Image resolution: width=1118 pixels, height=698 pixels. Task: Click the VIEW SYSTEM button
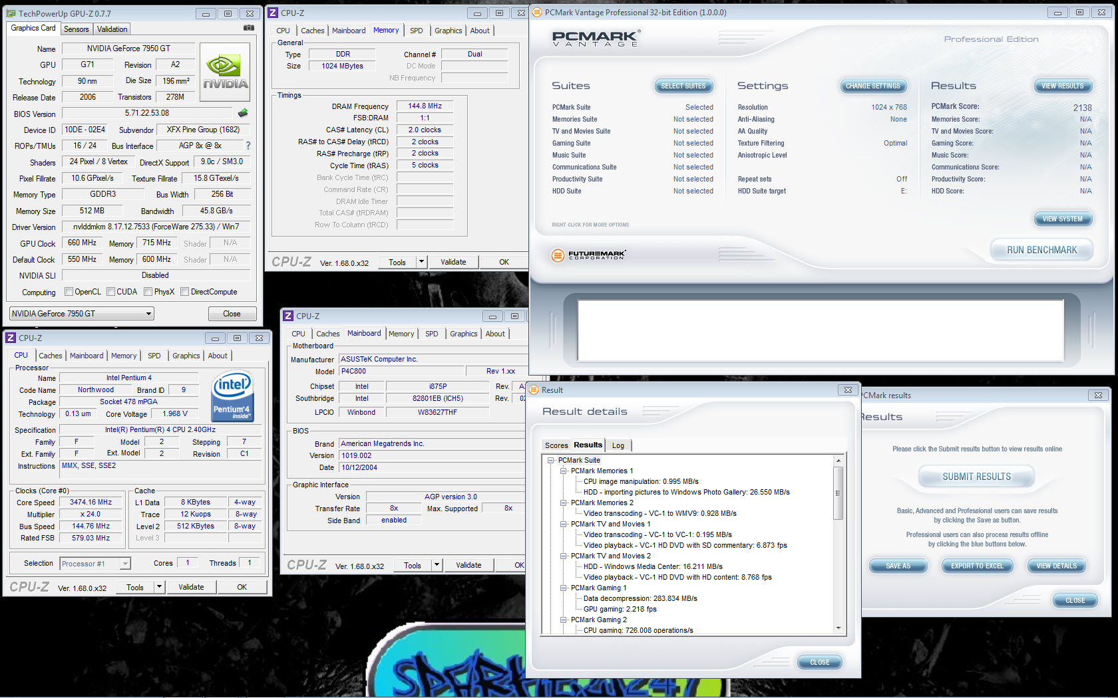click(1062, 219)
